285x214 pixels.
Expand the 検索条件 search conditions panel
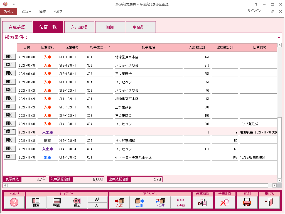click(279, 38)
